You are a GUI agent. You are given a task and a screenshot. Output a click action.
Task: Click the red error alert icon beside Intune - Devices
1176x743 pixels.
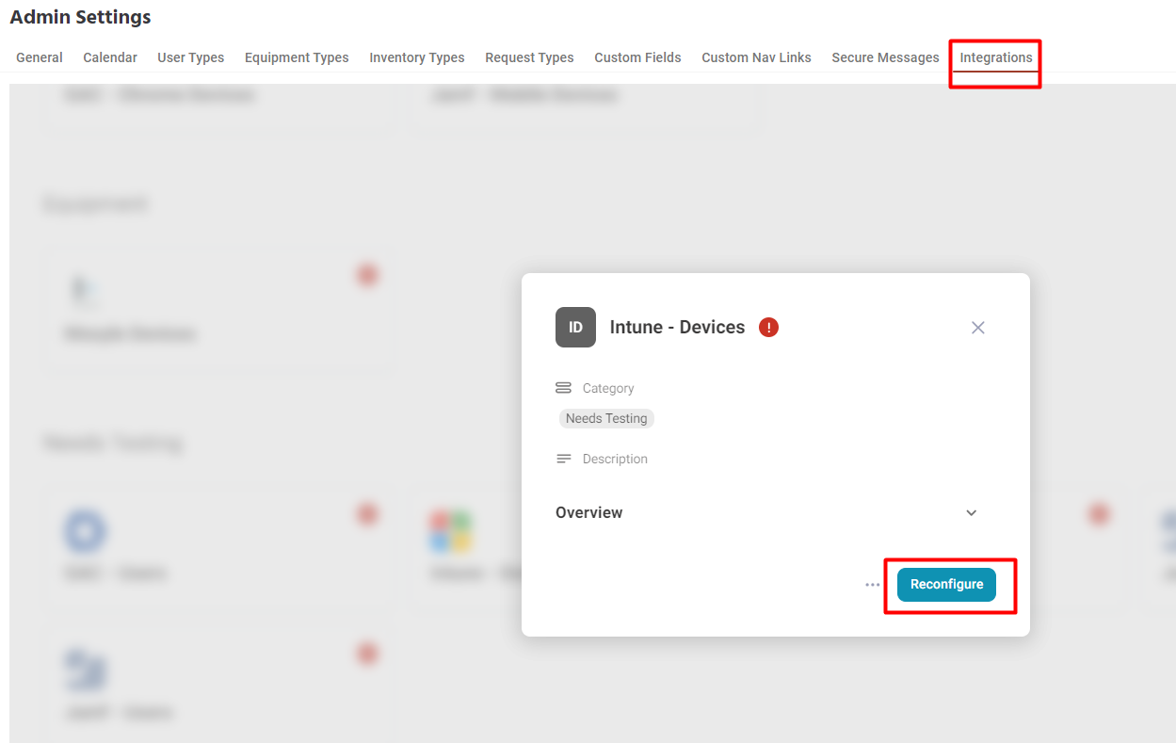click(769, 328)
